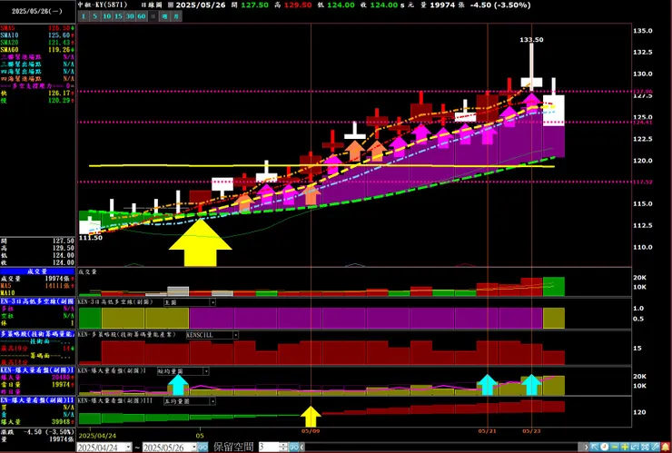
Task: Click the latest green volume bar
Action: coord(554,286)
